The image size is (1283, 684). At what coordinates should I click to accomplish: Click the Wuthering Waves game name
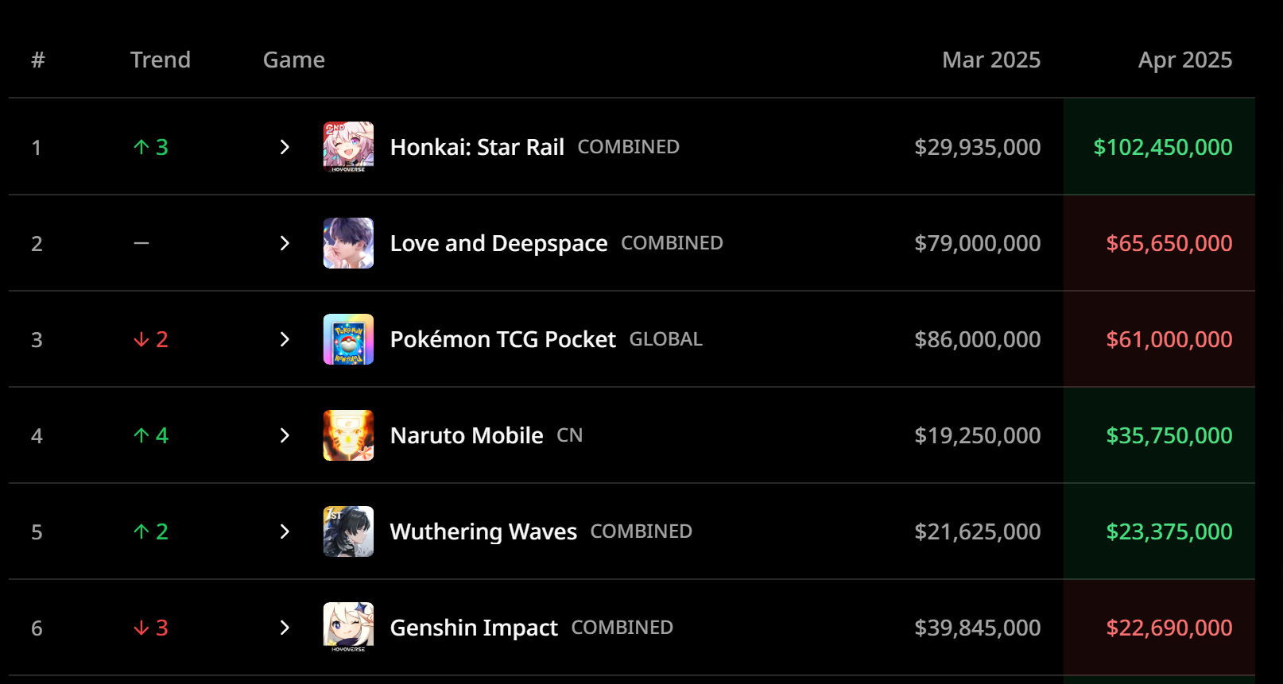pos(483,531)
